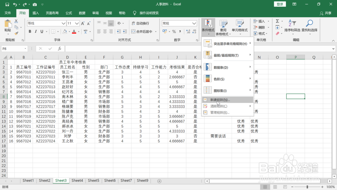Select 新建规则(N) menu item
337x190 pixels.
click(x=227, y=100)
